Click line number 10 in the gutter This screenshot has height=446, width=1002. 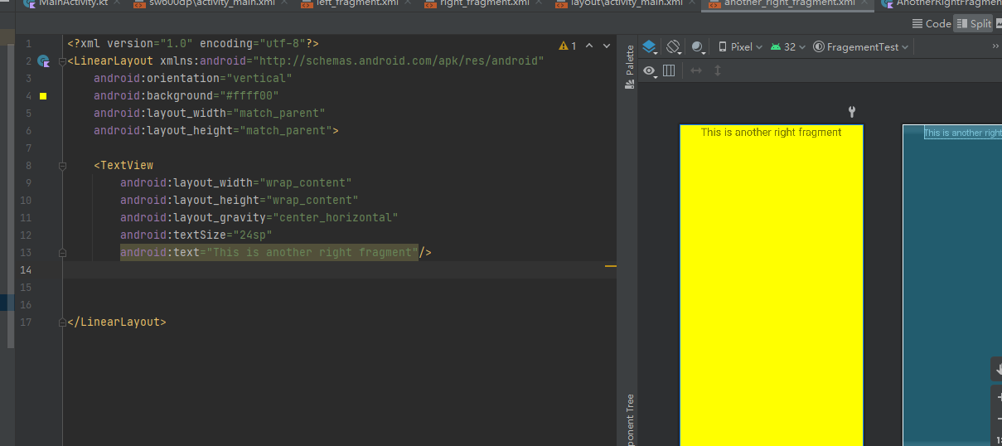27,200
